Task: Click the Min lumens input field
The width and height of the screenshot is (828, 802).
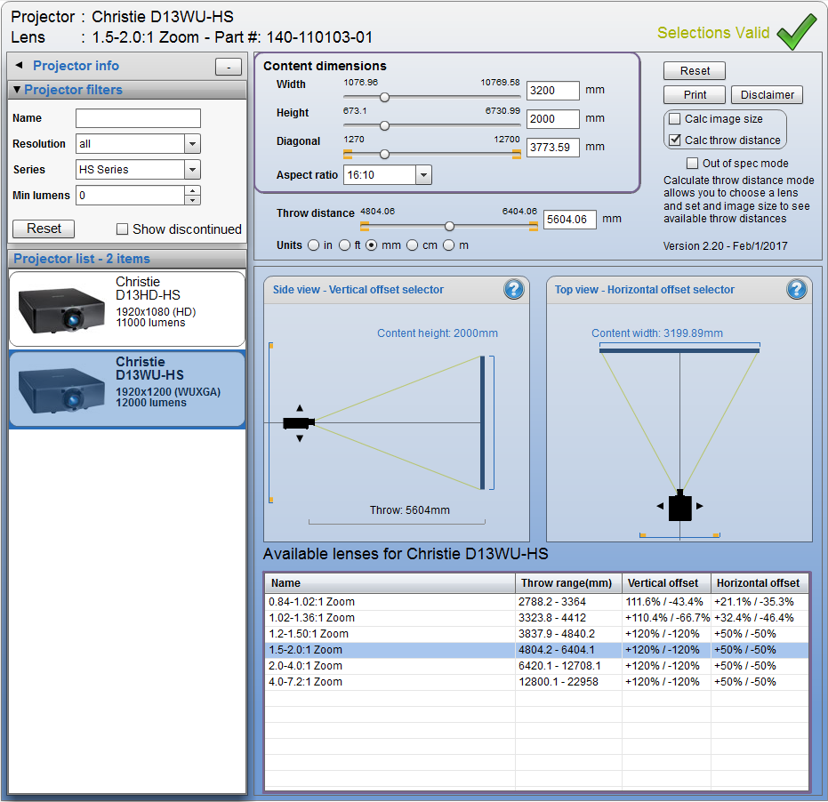Action: click(131, 196)
